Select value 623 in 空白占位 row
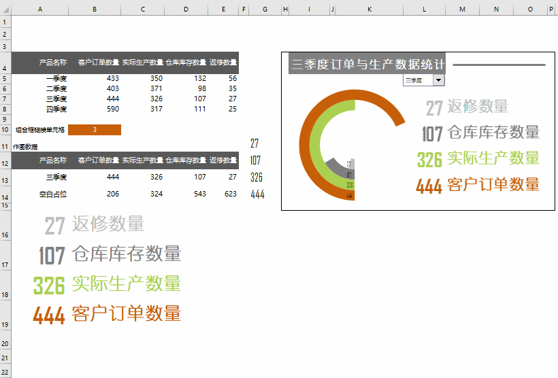 pyautogui.click(x=231, y=194)
